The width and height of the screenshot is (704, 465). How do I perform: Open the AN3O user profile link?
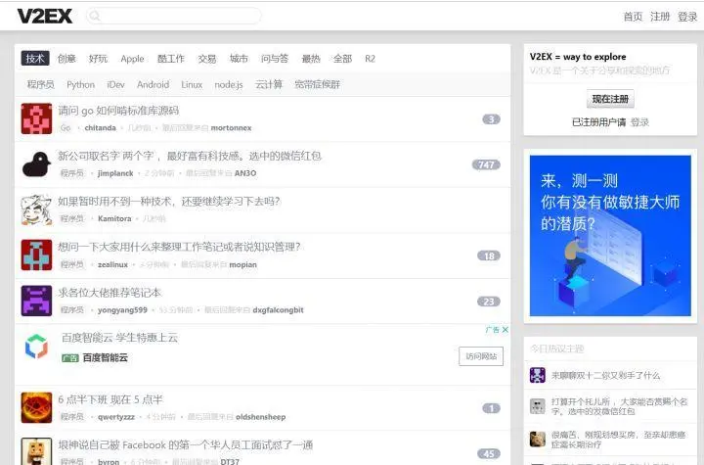click(245, 173)
